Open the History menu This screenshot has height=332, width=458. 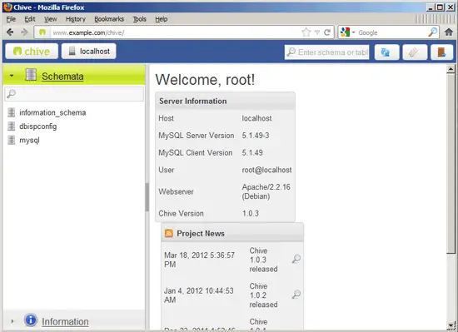76,19
